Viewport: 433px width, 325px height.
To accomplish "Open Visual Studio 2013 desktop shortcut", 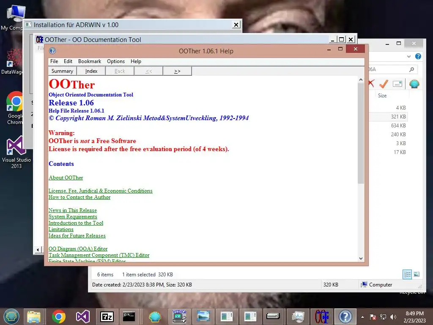I will (16, 152).
